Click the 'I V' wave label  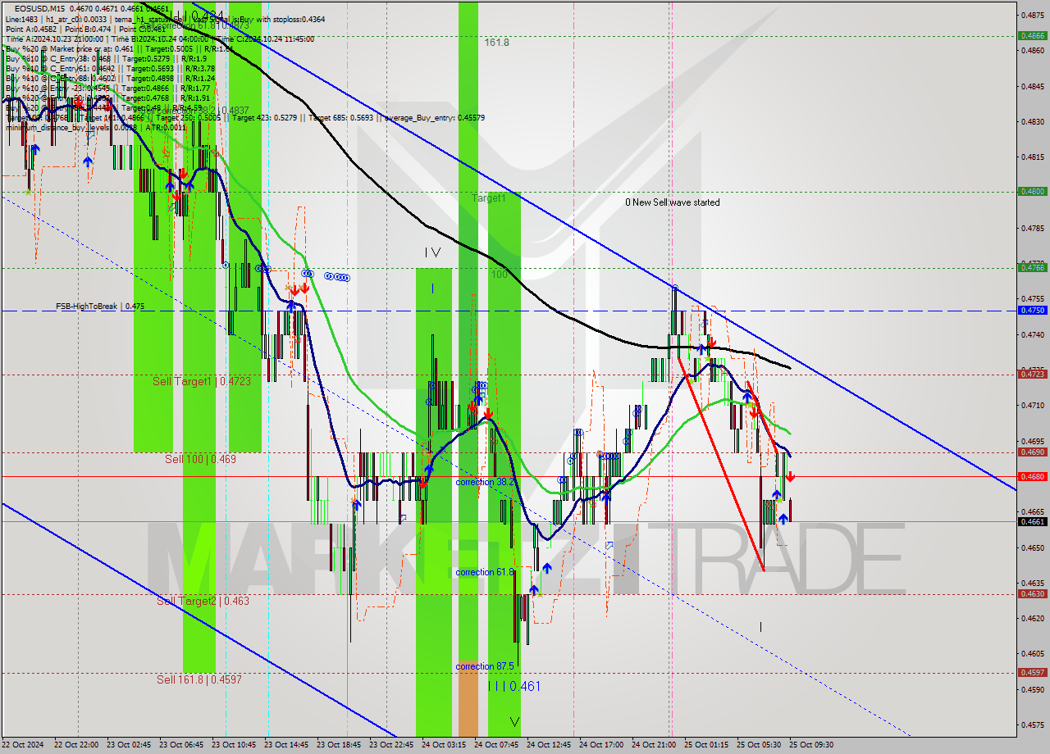point(432,253)
